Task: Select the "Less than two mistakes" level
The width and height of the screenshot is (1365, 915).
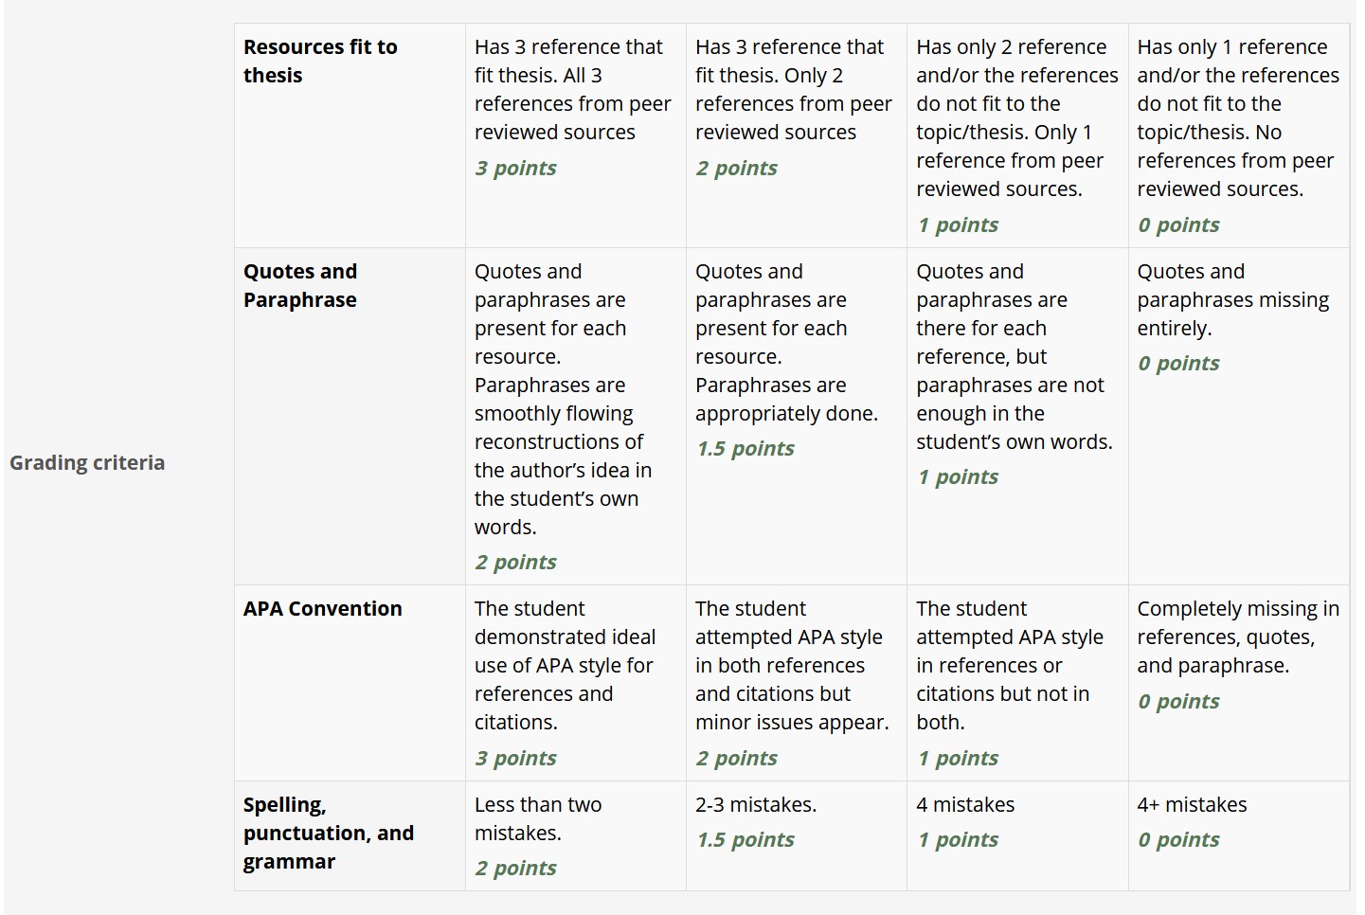Action: pyautogui.click(x=574, y=834)
